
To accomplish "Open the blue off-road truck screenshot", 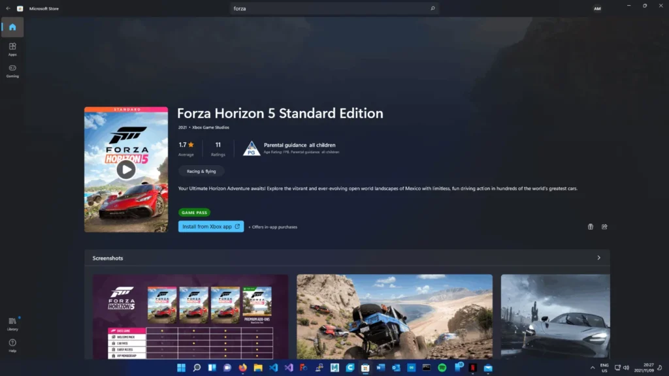I will 395,317.
